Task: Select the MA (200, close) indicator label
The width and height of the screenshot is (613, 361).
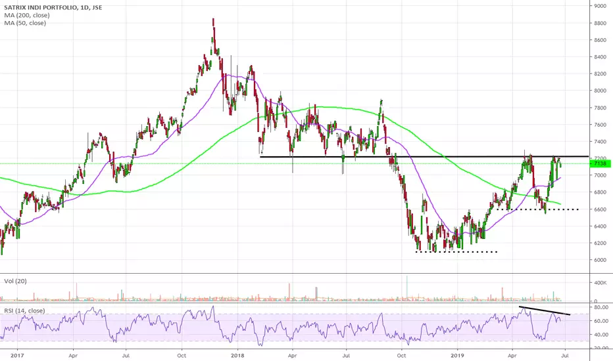Action: tap(27, 15)
